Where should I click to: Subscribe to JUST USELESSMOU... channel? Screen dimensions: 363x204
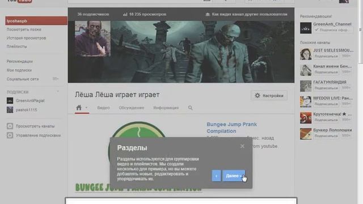pos(326,56)
